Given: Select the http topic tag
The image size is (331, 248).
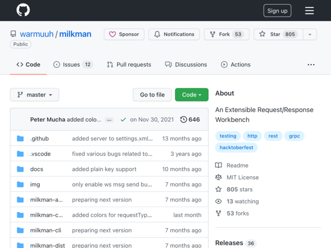Looking at the screenshot, I should tap(252, 136).
